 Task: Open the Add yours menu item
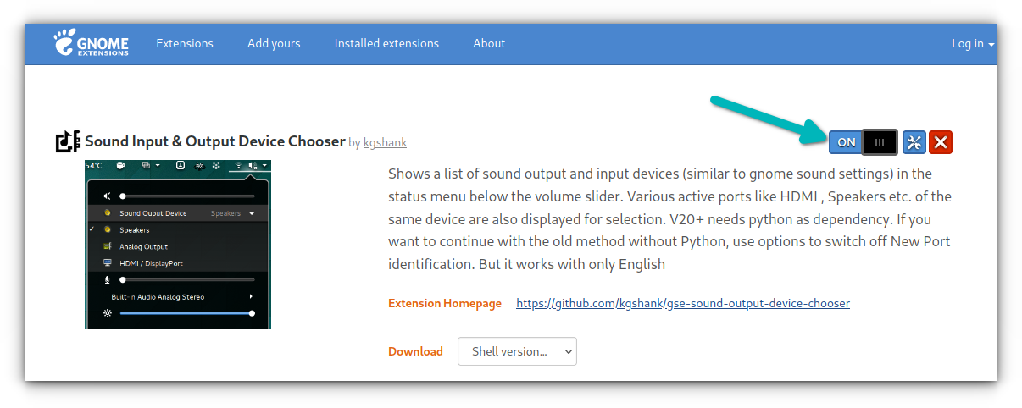pyautogui.click(x=274, y=43)
